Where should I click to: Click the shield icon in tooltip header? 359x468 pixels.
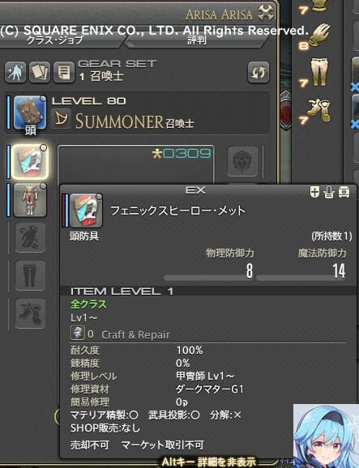coord(314,192)
